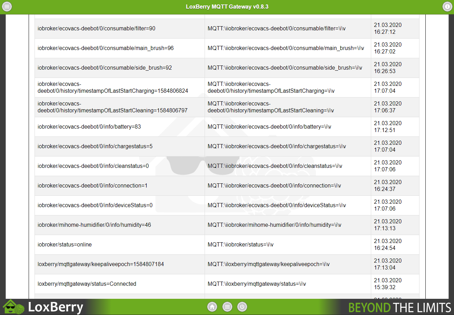The width and height of the screenshot is (454, 315).
Task: Click the power icon in the footer
Action: [242, 307]
